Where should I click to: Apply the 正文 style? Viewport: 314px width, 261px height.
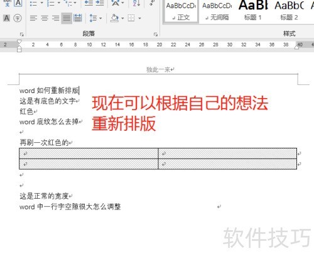pyautogui.click(x=181, y=11)
